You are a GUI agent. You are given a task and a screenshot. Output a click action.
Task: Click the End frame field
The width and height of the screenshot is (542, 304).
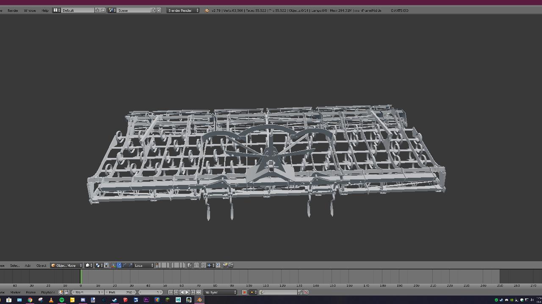pos(121,292)
